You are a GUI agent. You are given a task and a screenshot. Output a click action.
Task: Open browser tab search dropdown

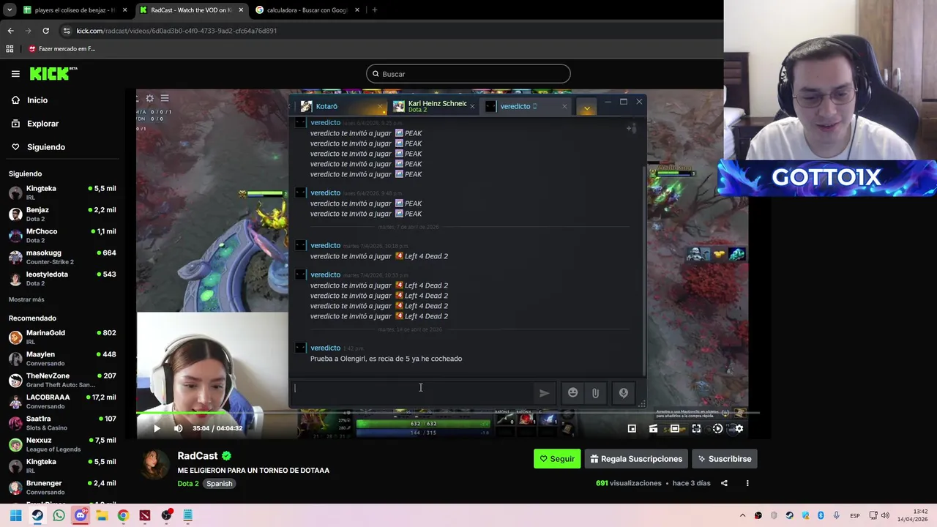[x=10, y=10]
